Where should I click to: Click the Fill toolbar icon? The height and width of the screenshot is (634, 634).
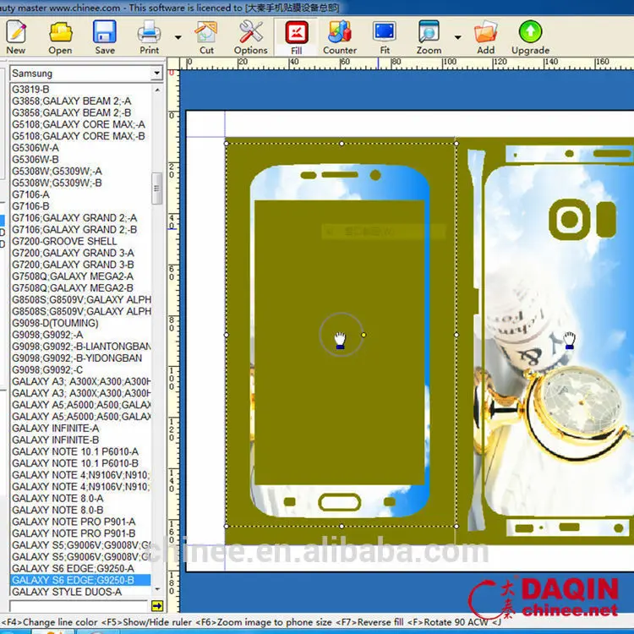[x=297, y=32]
